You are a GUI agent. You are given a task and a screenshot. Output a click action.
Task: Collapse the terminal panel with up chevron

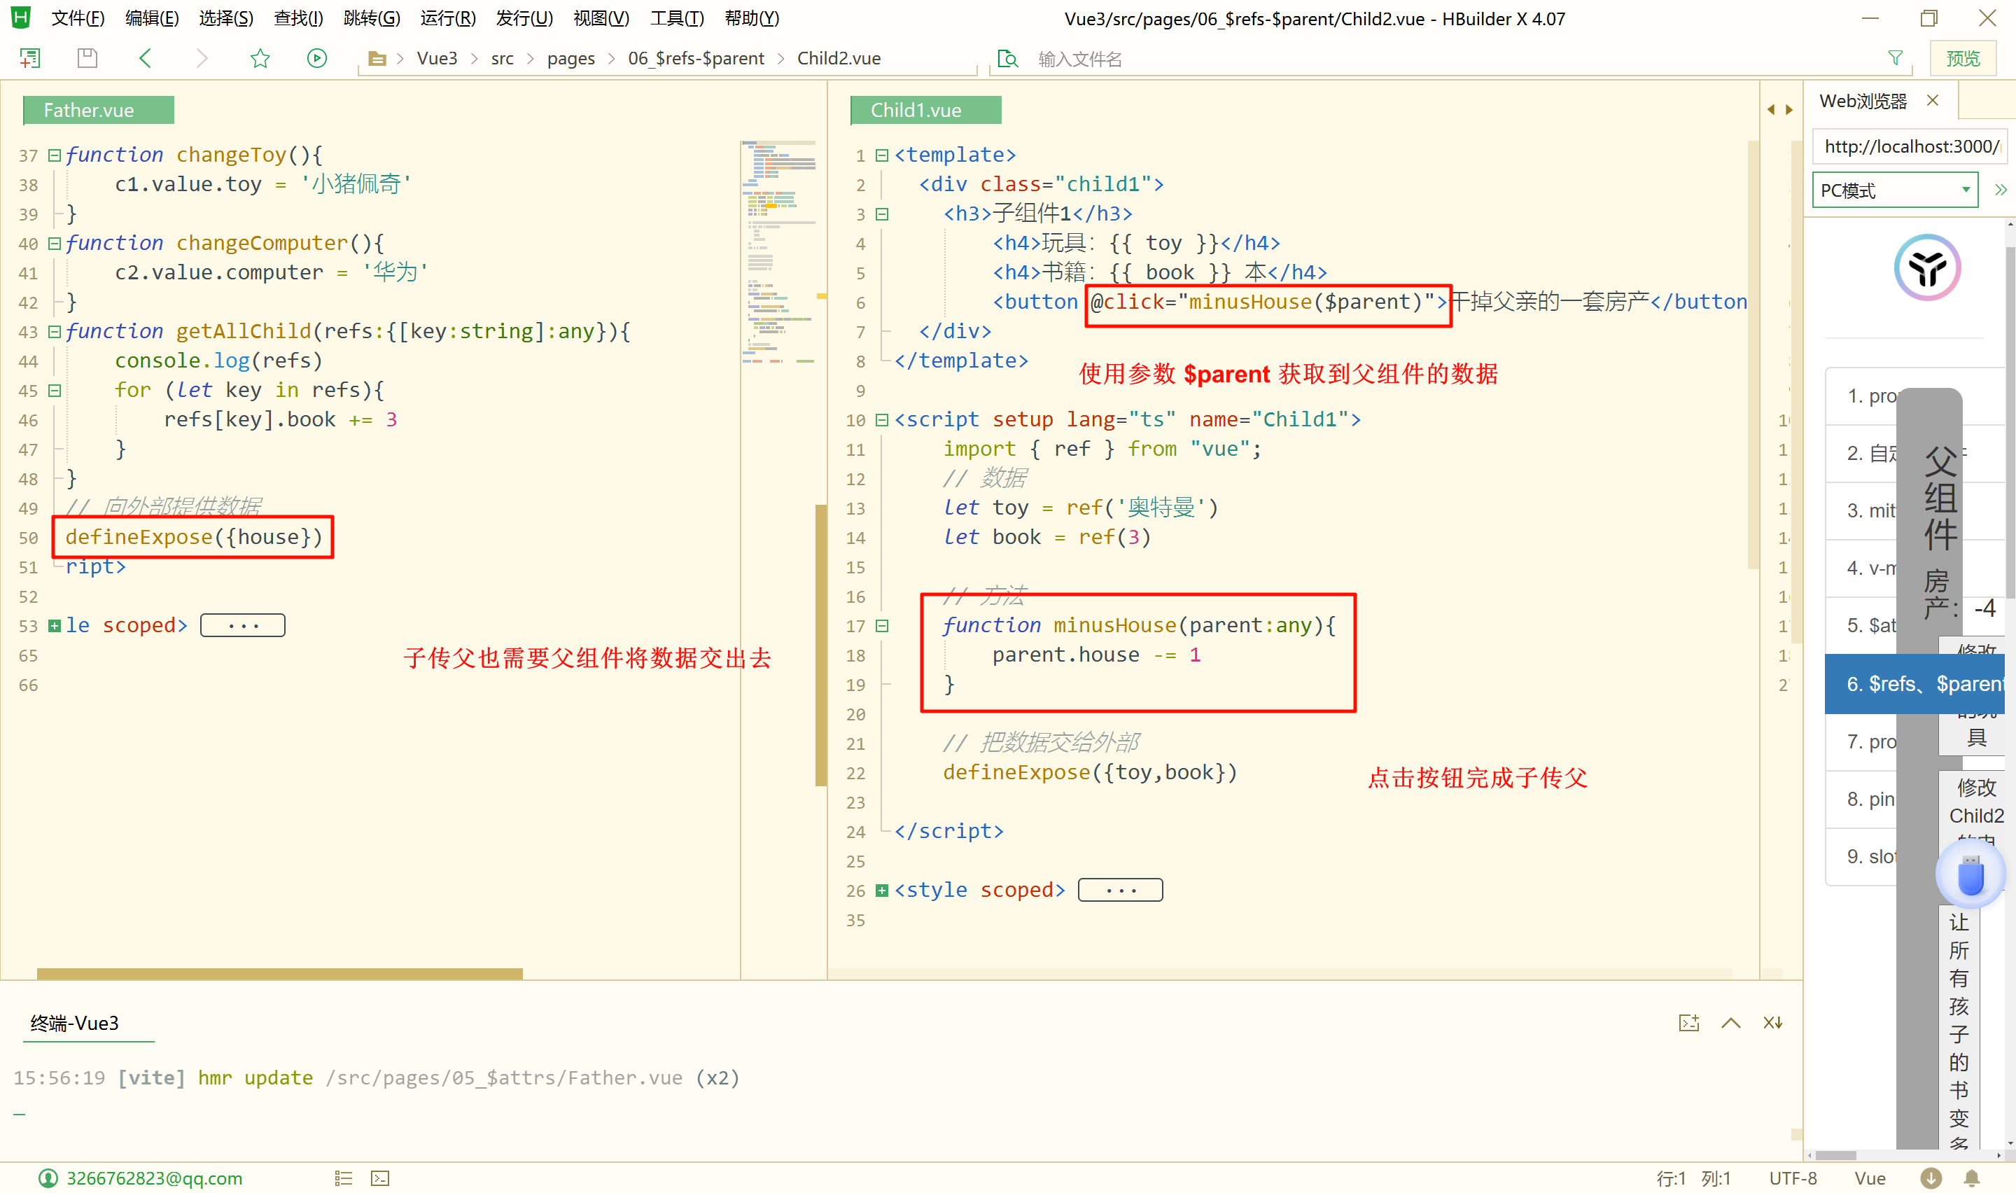click(x=1731, y=1023)
